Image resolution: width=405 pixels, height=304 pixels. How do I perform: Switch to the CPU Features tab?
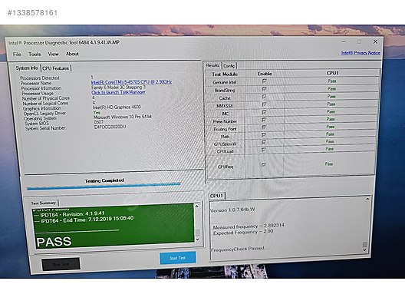55,68
